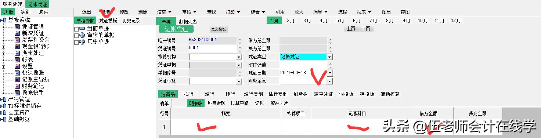Expand the 帐表 tree node
The width and height of the screenshot is (541, 138).
tap(3, 60)
